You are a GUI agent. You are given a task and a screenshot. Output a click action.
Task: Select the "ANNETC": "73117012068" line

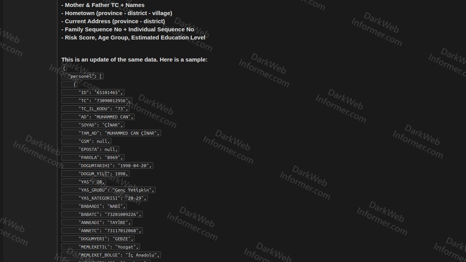tap(102, 231)
